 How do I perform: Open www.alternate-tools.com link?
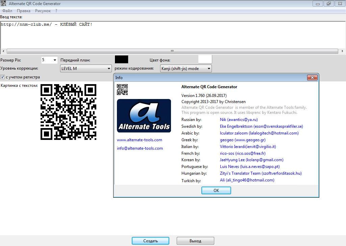140,140
